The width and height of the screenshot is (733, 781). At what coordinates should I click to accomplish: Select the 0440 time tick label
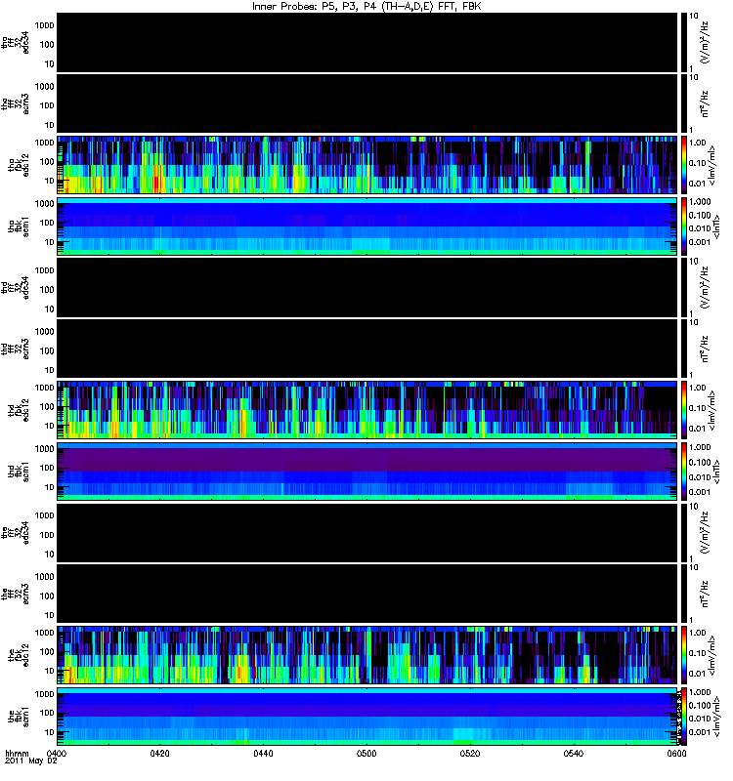click(263, 753)
